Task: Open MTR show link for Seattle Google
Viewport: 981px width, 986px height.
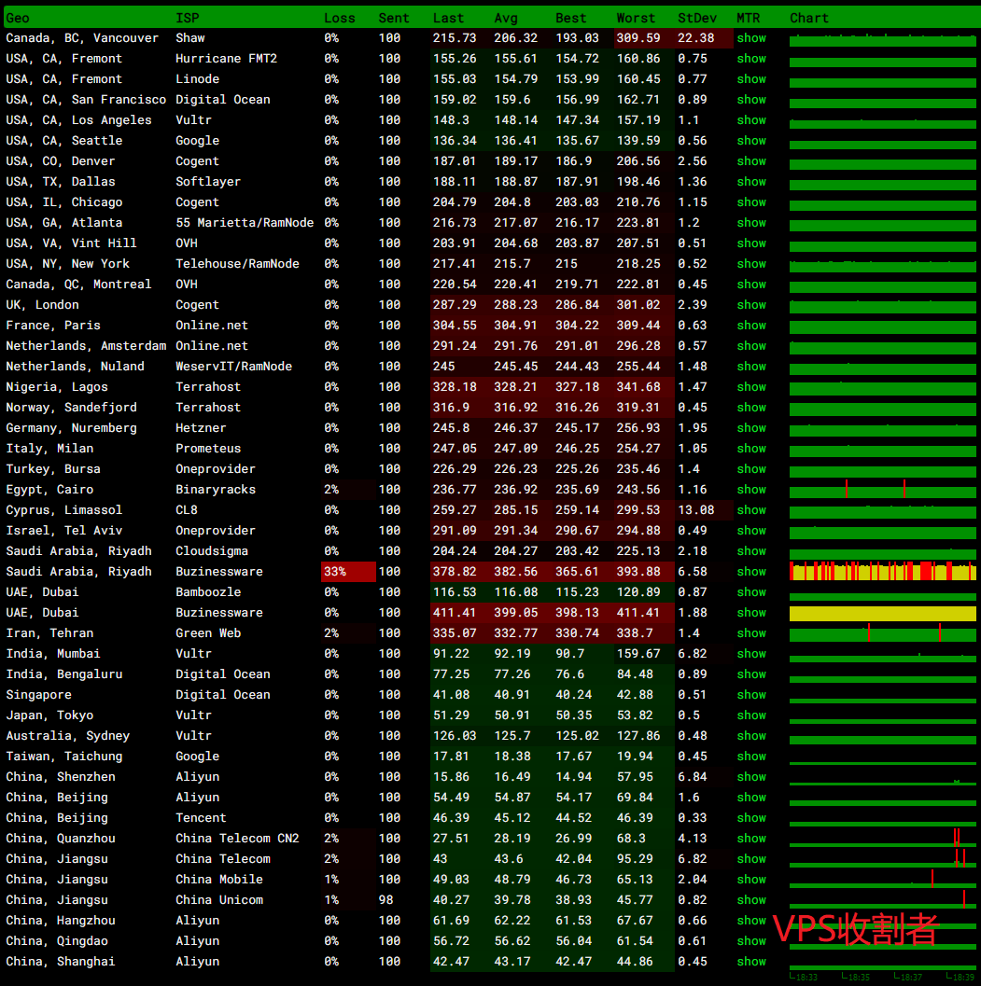Action: click(751, 141)
